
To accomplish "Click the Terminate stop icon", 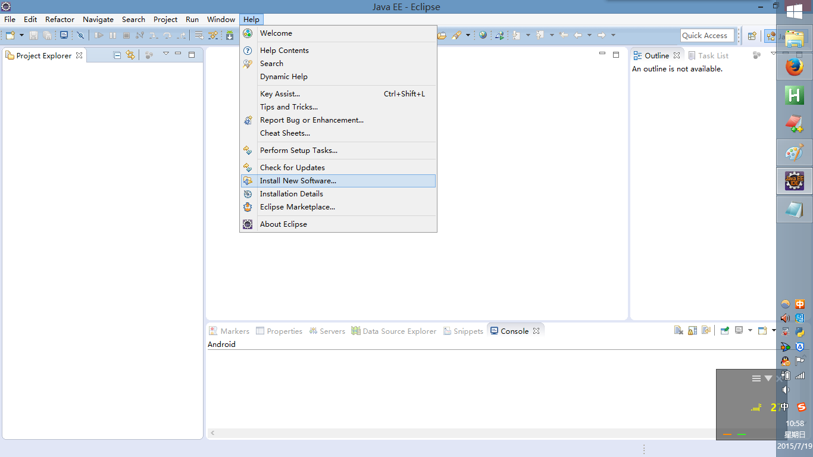I will 126,36.
